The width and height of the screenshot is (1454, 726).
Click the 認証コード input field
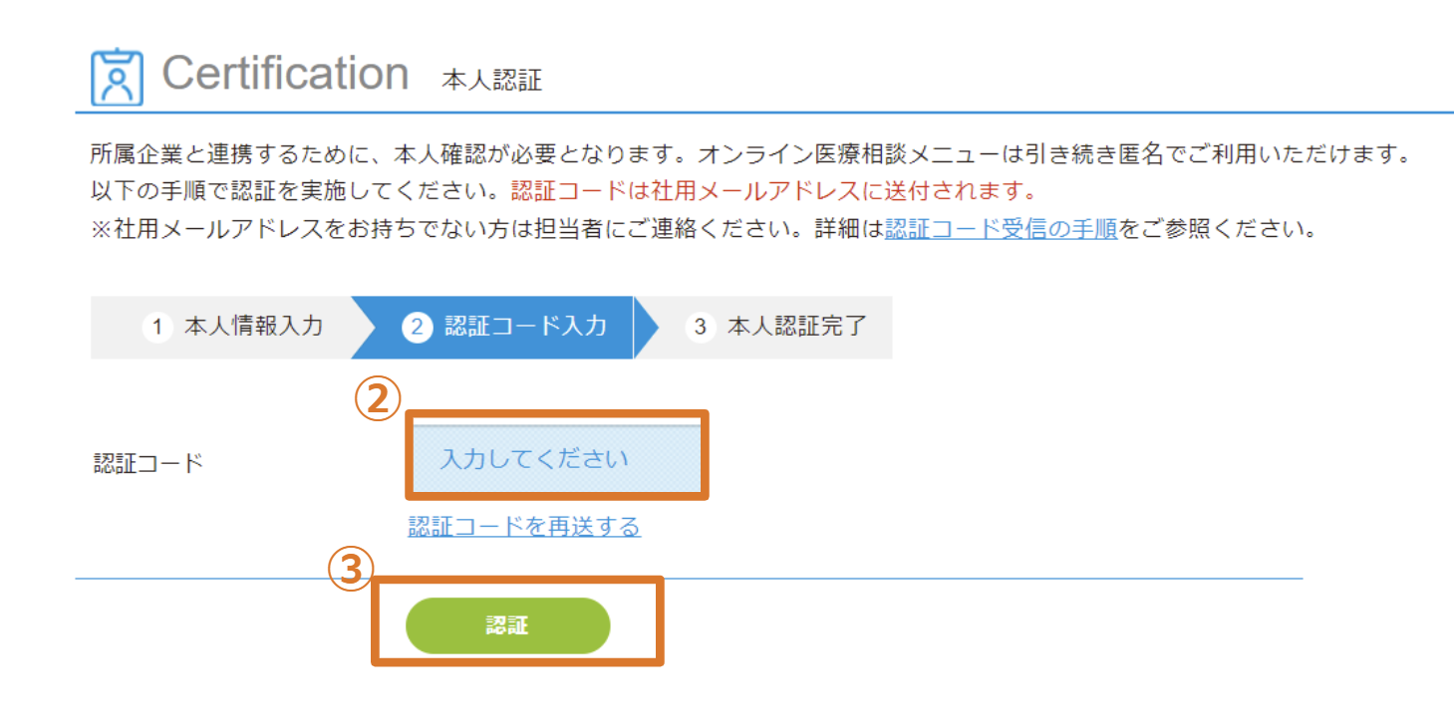556,458
